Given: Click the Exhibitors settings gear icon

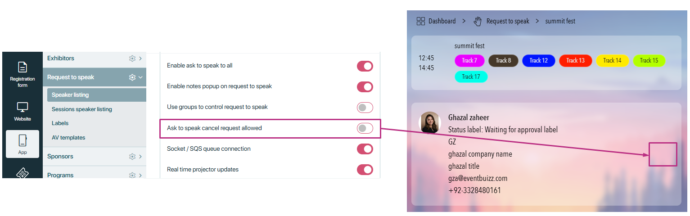Looking at the screenshot, I should point(132,58).
